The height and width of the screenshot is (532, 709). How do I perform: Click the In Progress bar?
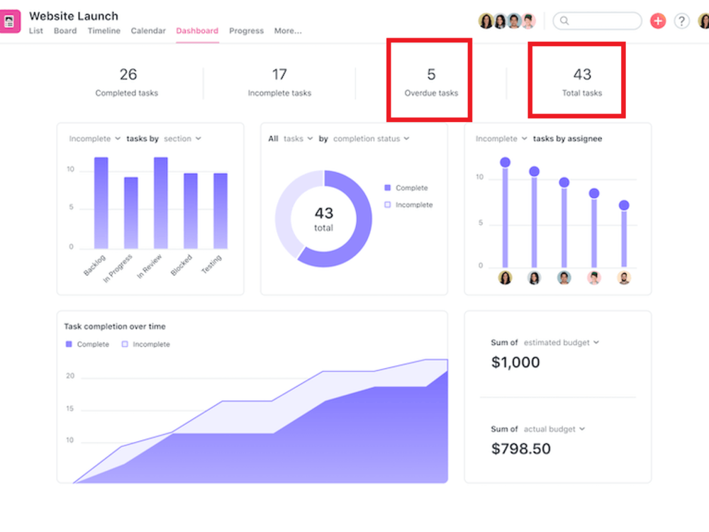pos(130,213)
